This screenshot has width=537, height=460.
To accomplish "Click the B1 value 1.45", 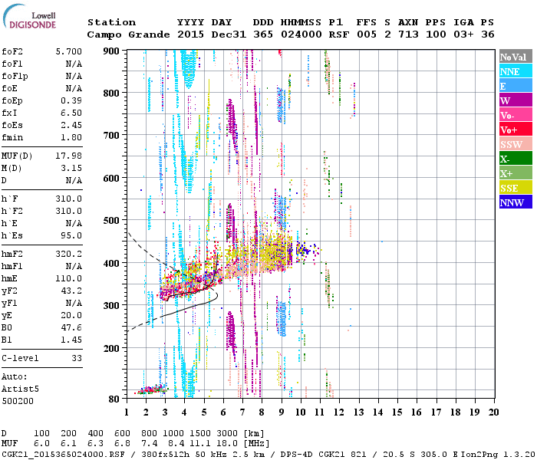I will tap(71, 340).
